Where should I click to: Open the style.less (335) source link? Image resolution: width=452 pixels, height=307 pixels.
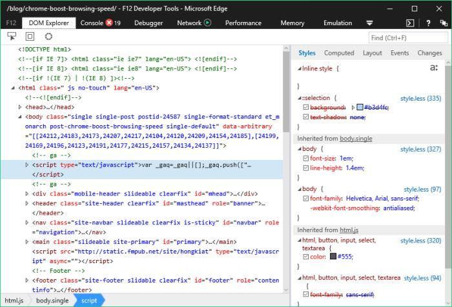coord(420,98)
